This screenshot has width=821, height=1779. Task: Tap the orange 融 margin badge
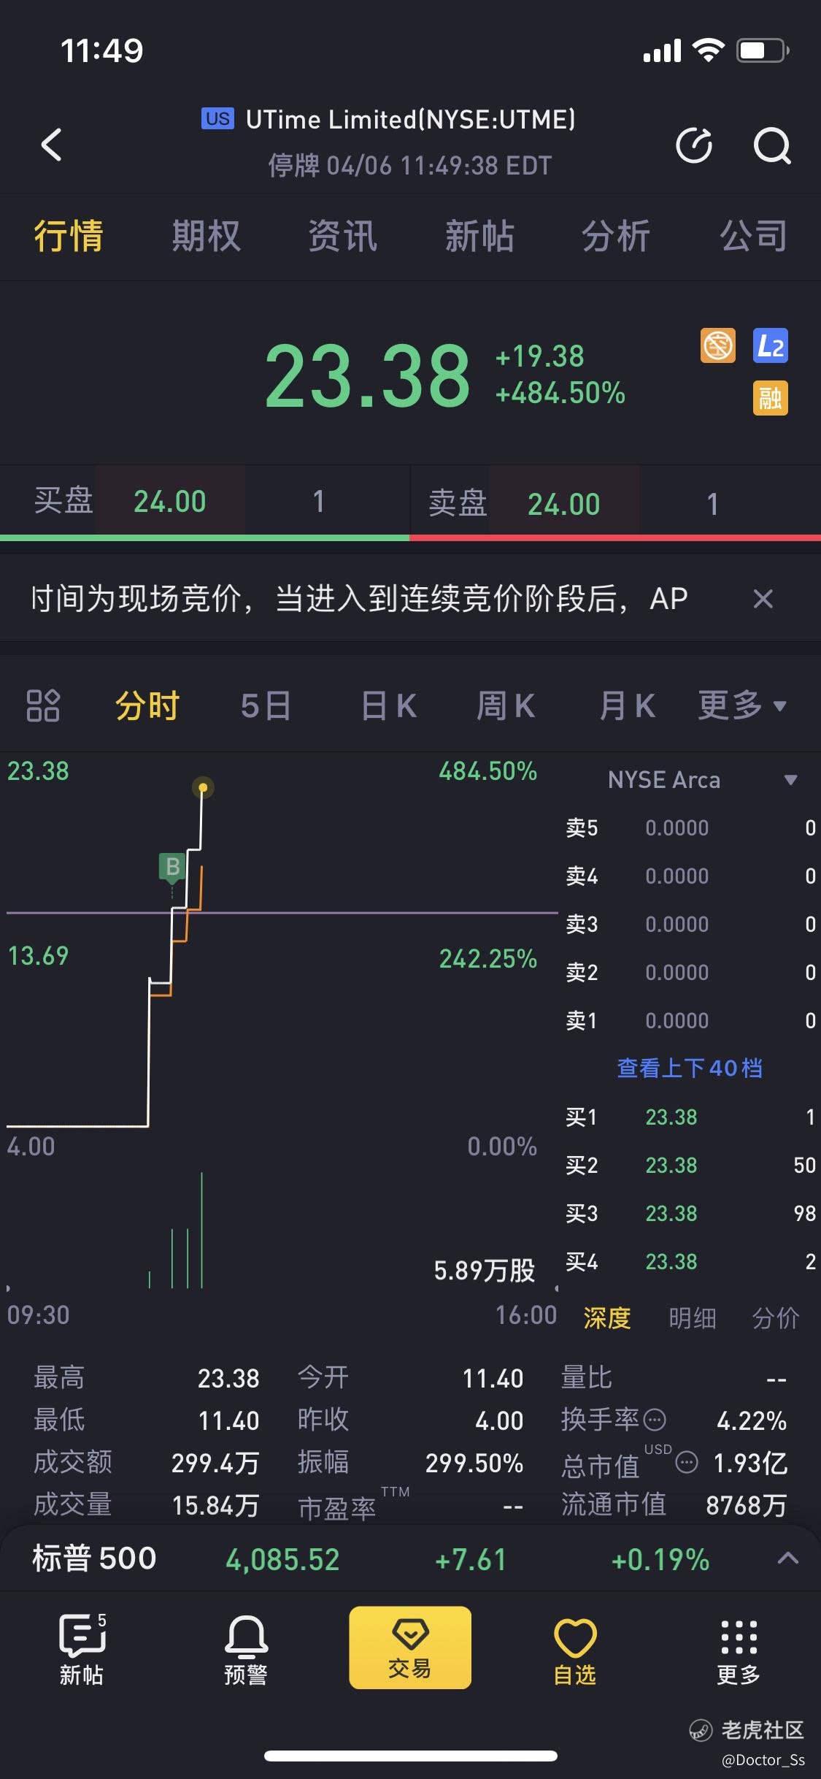(x=771, y=398)
